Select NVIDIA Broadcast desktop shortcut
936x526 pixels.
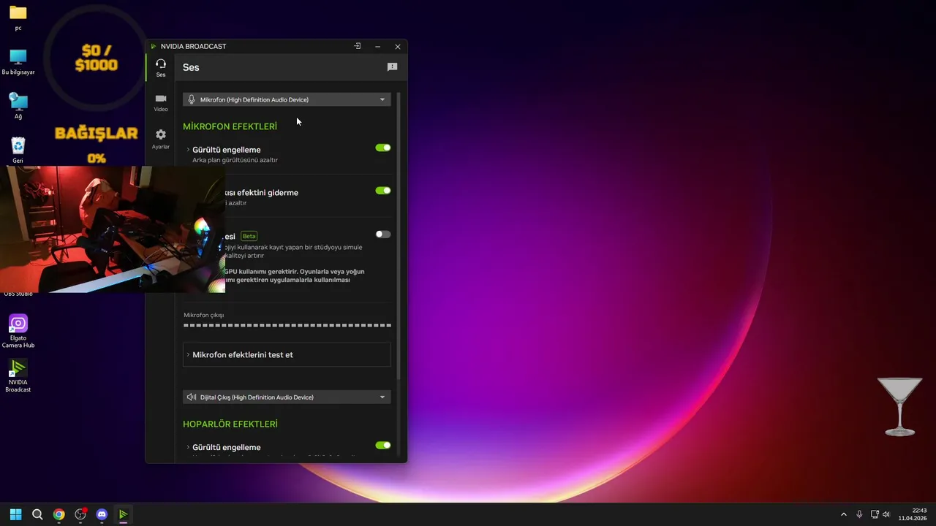(x=18, y=376)
